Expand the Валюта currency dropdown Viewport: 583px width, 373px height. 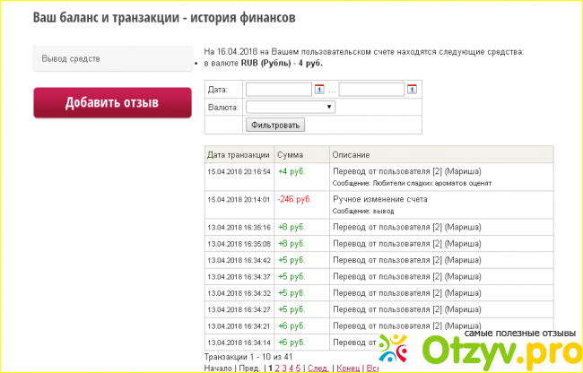[x=290, y=107]
